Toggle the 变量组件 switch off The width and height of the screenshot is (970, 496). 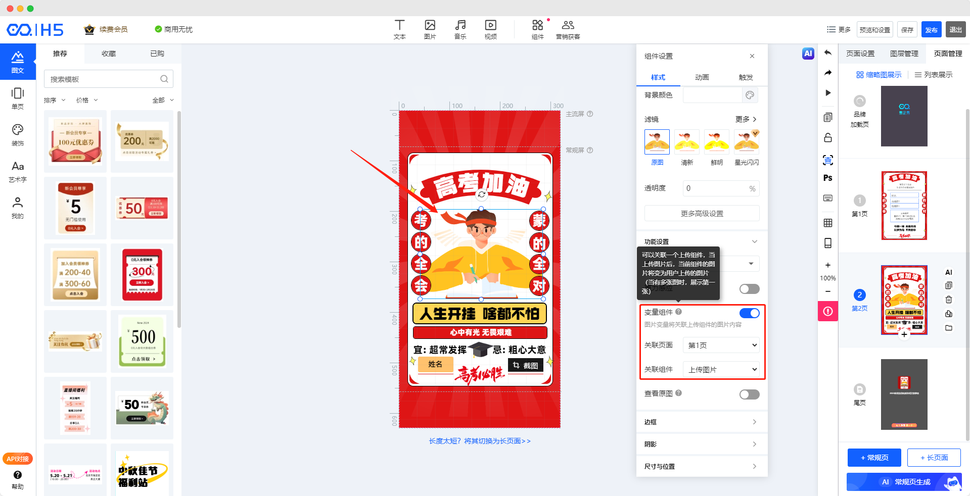[749, 313]
